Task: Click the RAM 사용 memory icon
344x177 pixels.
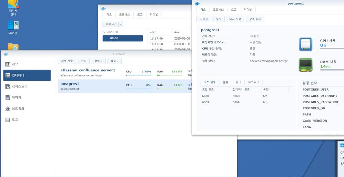Action: [x=306, y=65]
